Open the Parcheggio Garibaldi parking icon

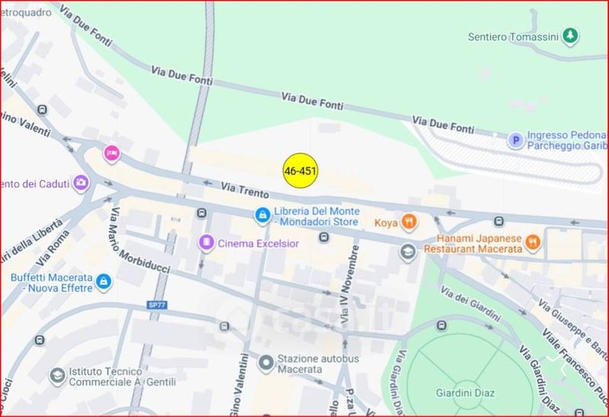pos(516,140)
